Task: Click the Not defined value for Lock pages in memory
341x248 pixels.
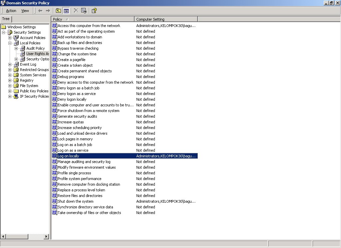Action: click(146, 139)
